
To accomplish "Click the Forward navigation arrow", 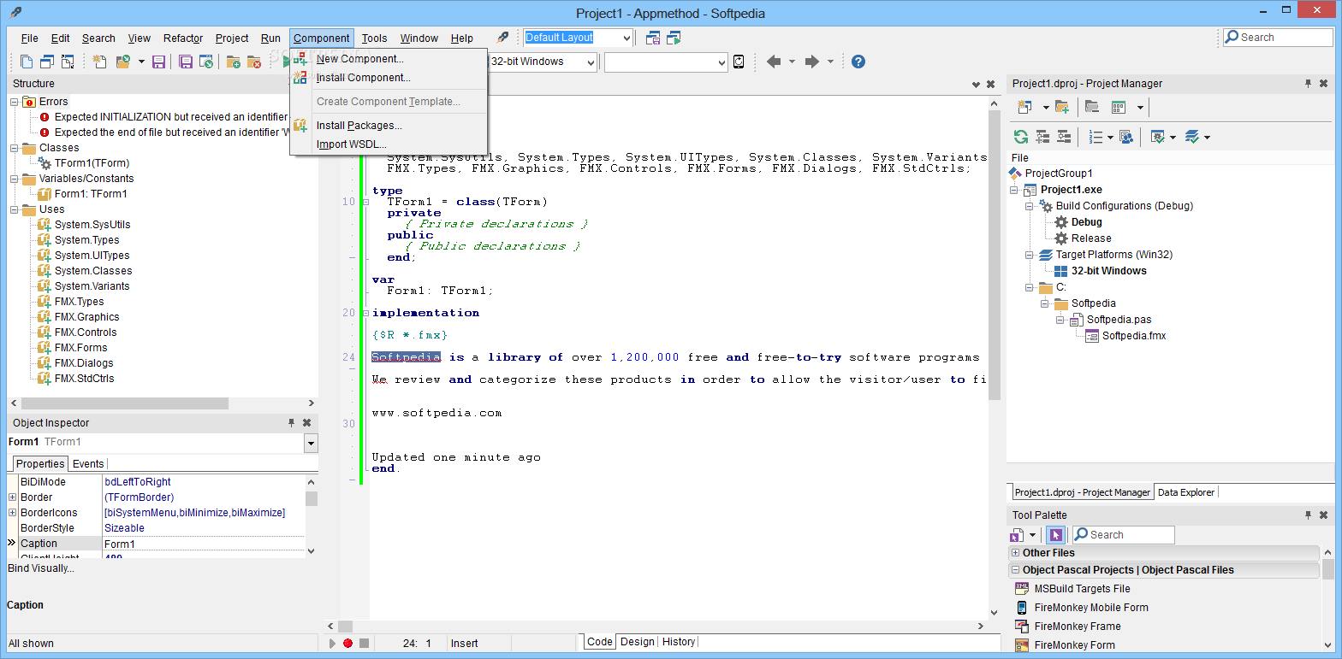I will 812,62.
